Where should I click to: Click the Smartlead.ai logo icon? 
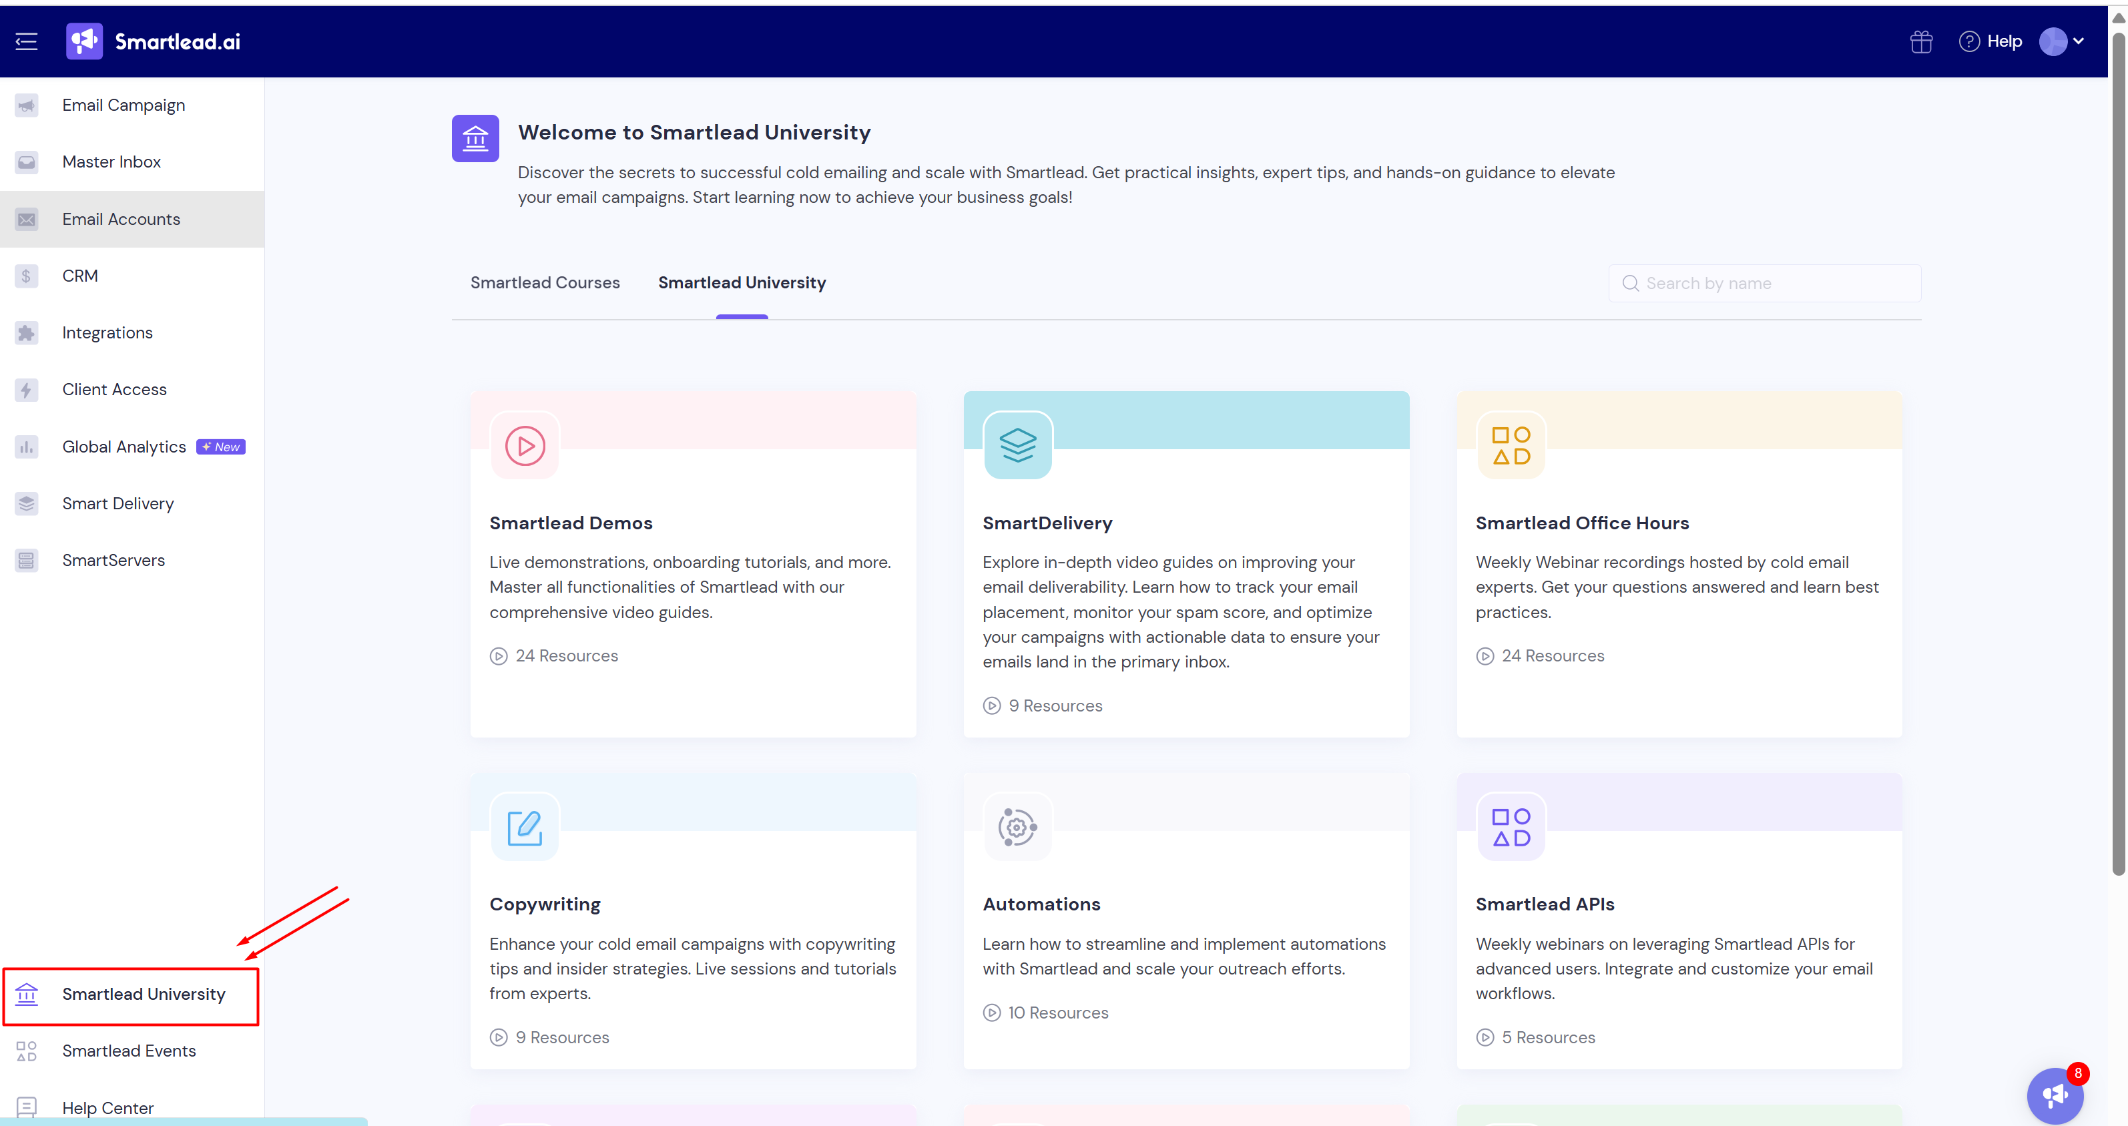click(84, 41)
